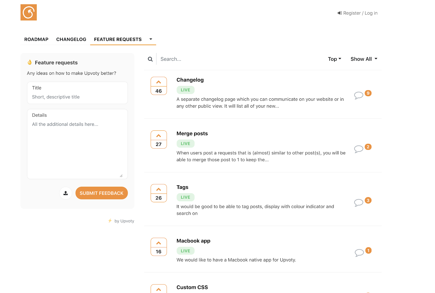
Task: Click the 27 vote count
Action: pyautogui.click(x=159, y=144)
